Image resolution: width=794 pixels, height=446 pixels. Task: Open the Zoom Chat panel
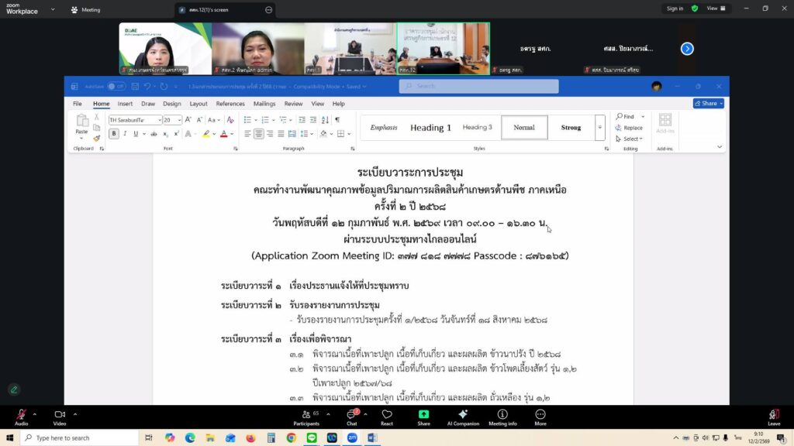click(x=351, y=416)
